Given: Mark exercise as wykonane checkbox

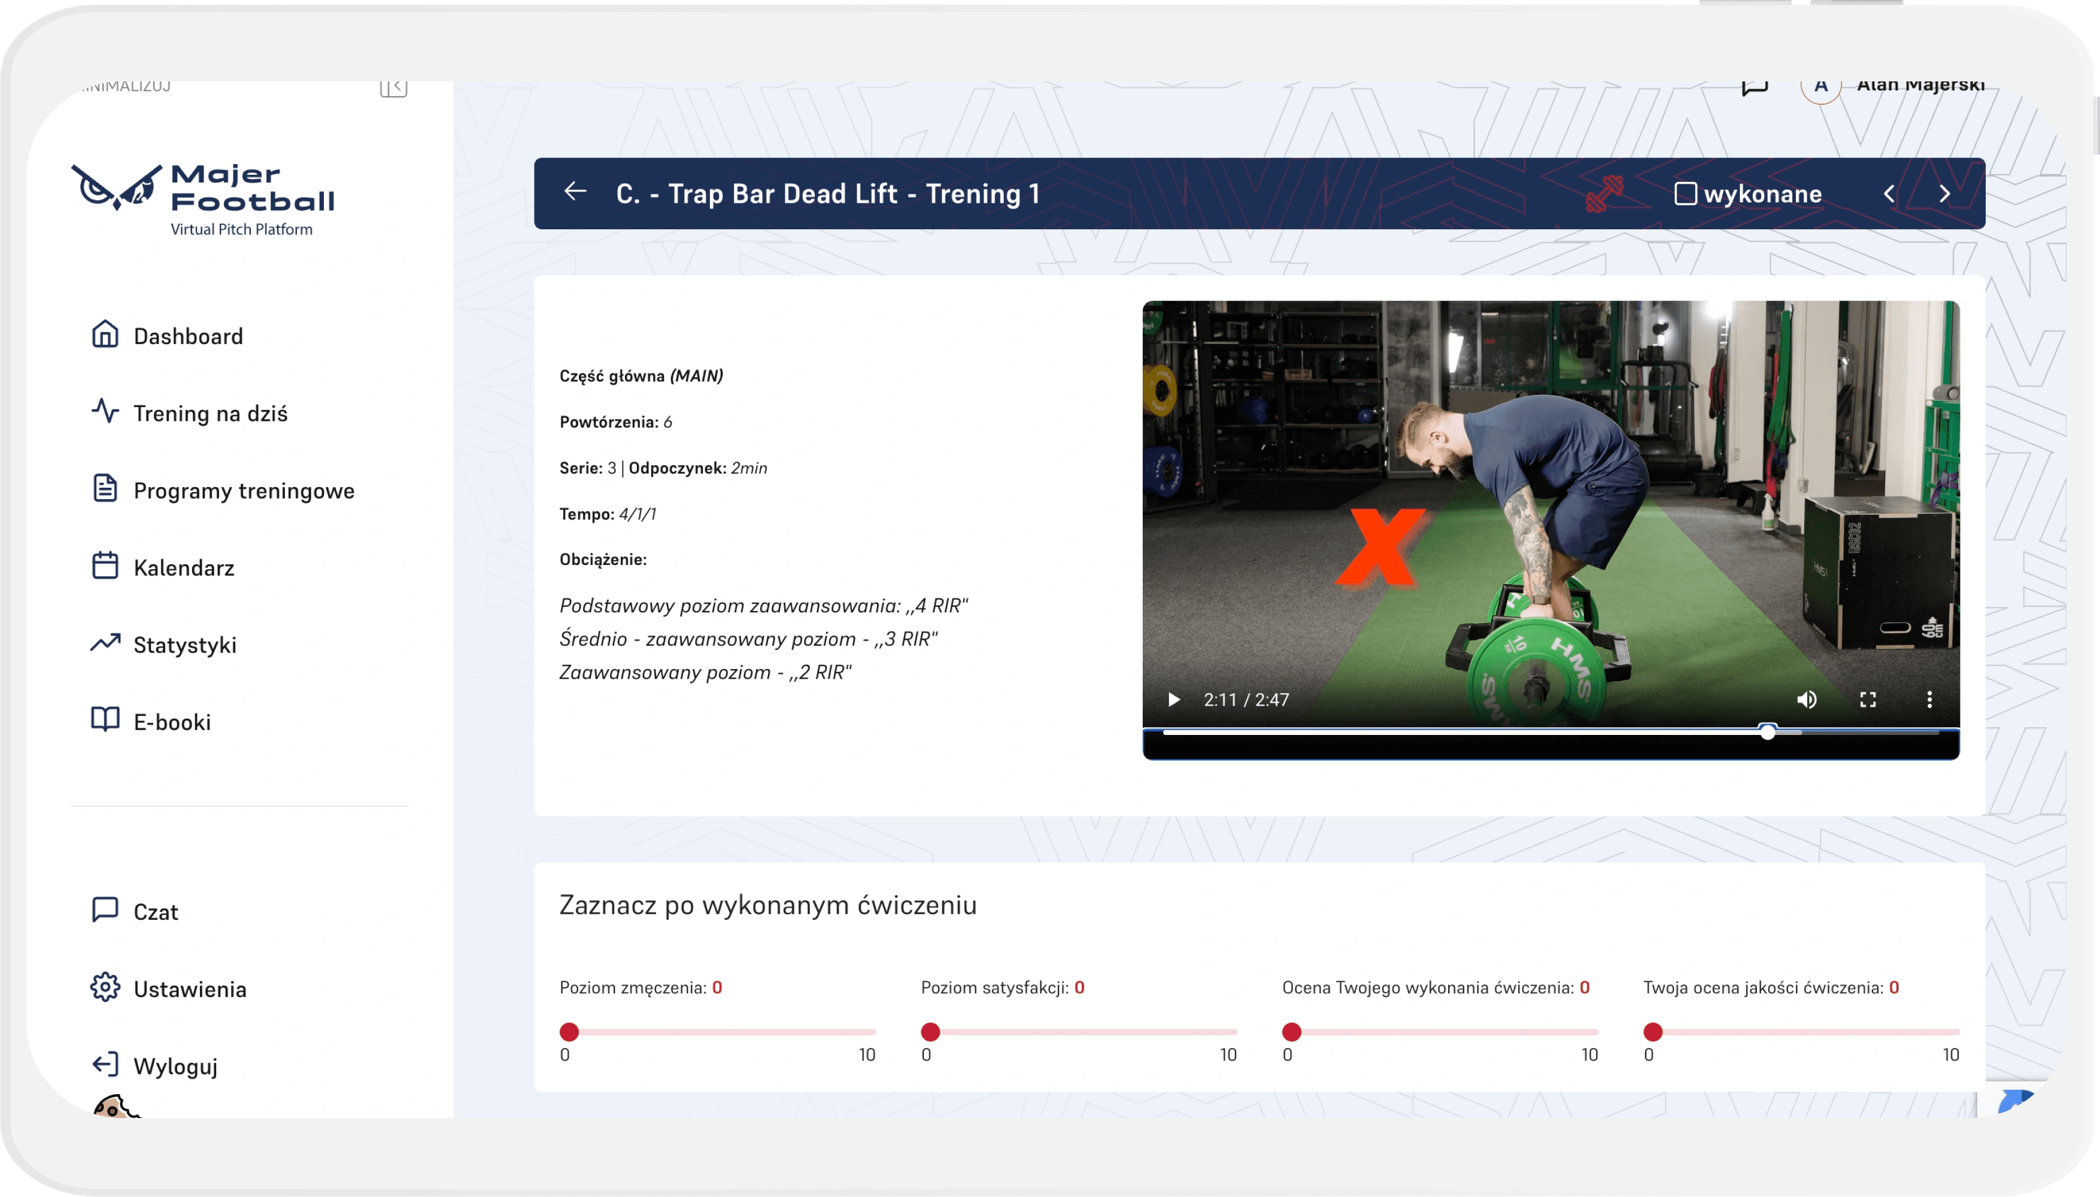Looking at the screenshot, I should click(x=1686, y=194).
